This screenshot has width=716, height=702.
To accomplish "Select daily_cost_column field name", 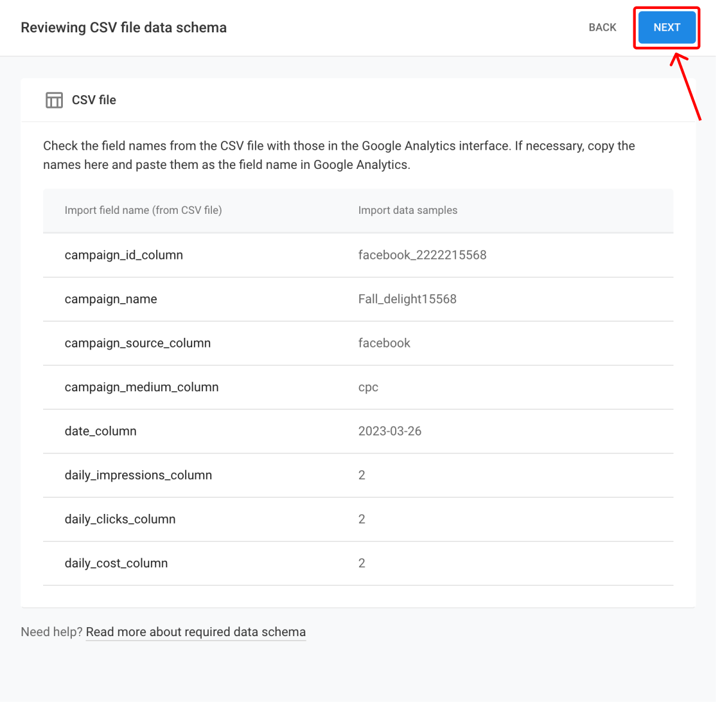I will pyautogui.click(x=116, y=563).
